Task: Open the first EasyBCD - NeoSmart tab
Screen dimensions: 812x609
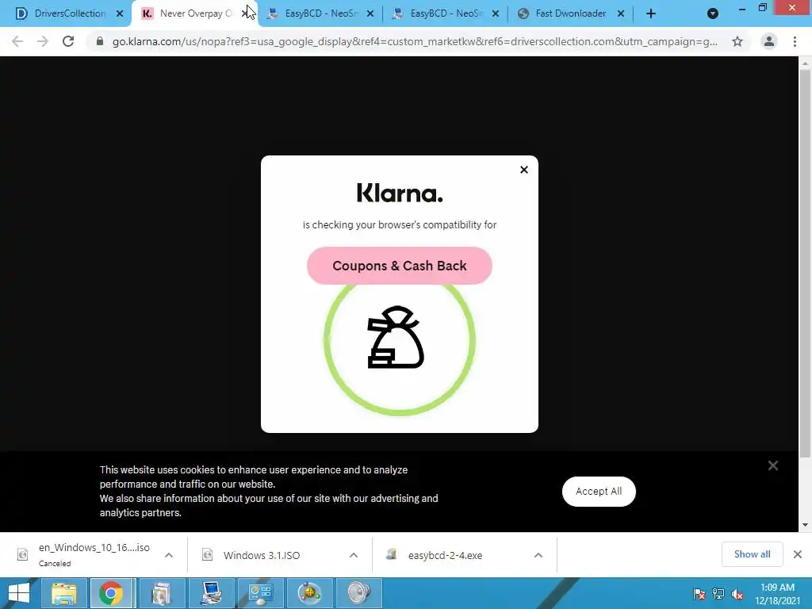Action: coord(320,13)
